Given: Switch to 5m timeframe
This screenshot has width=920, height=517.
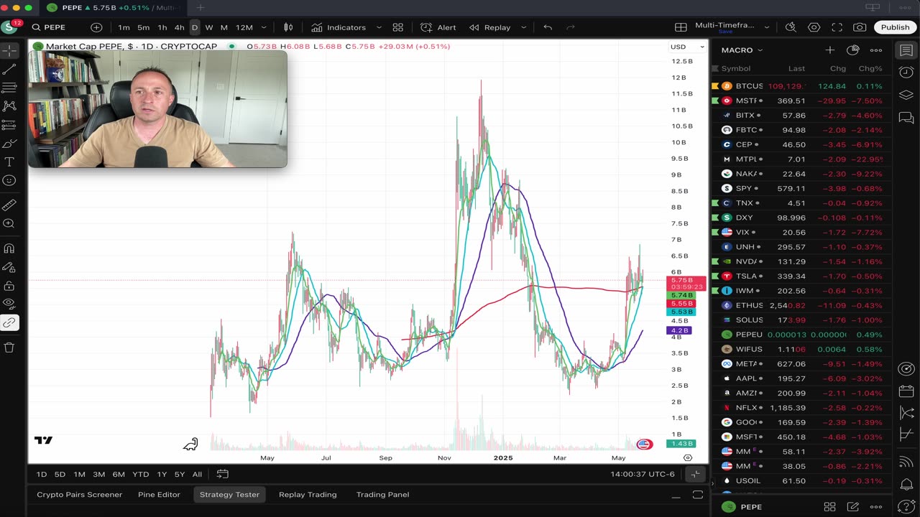Looking at the screenshot, I should click(143, 27).
